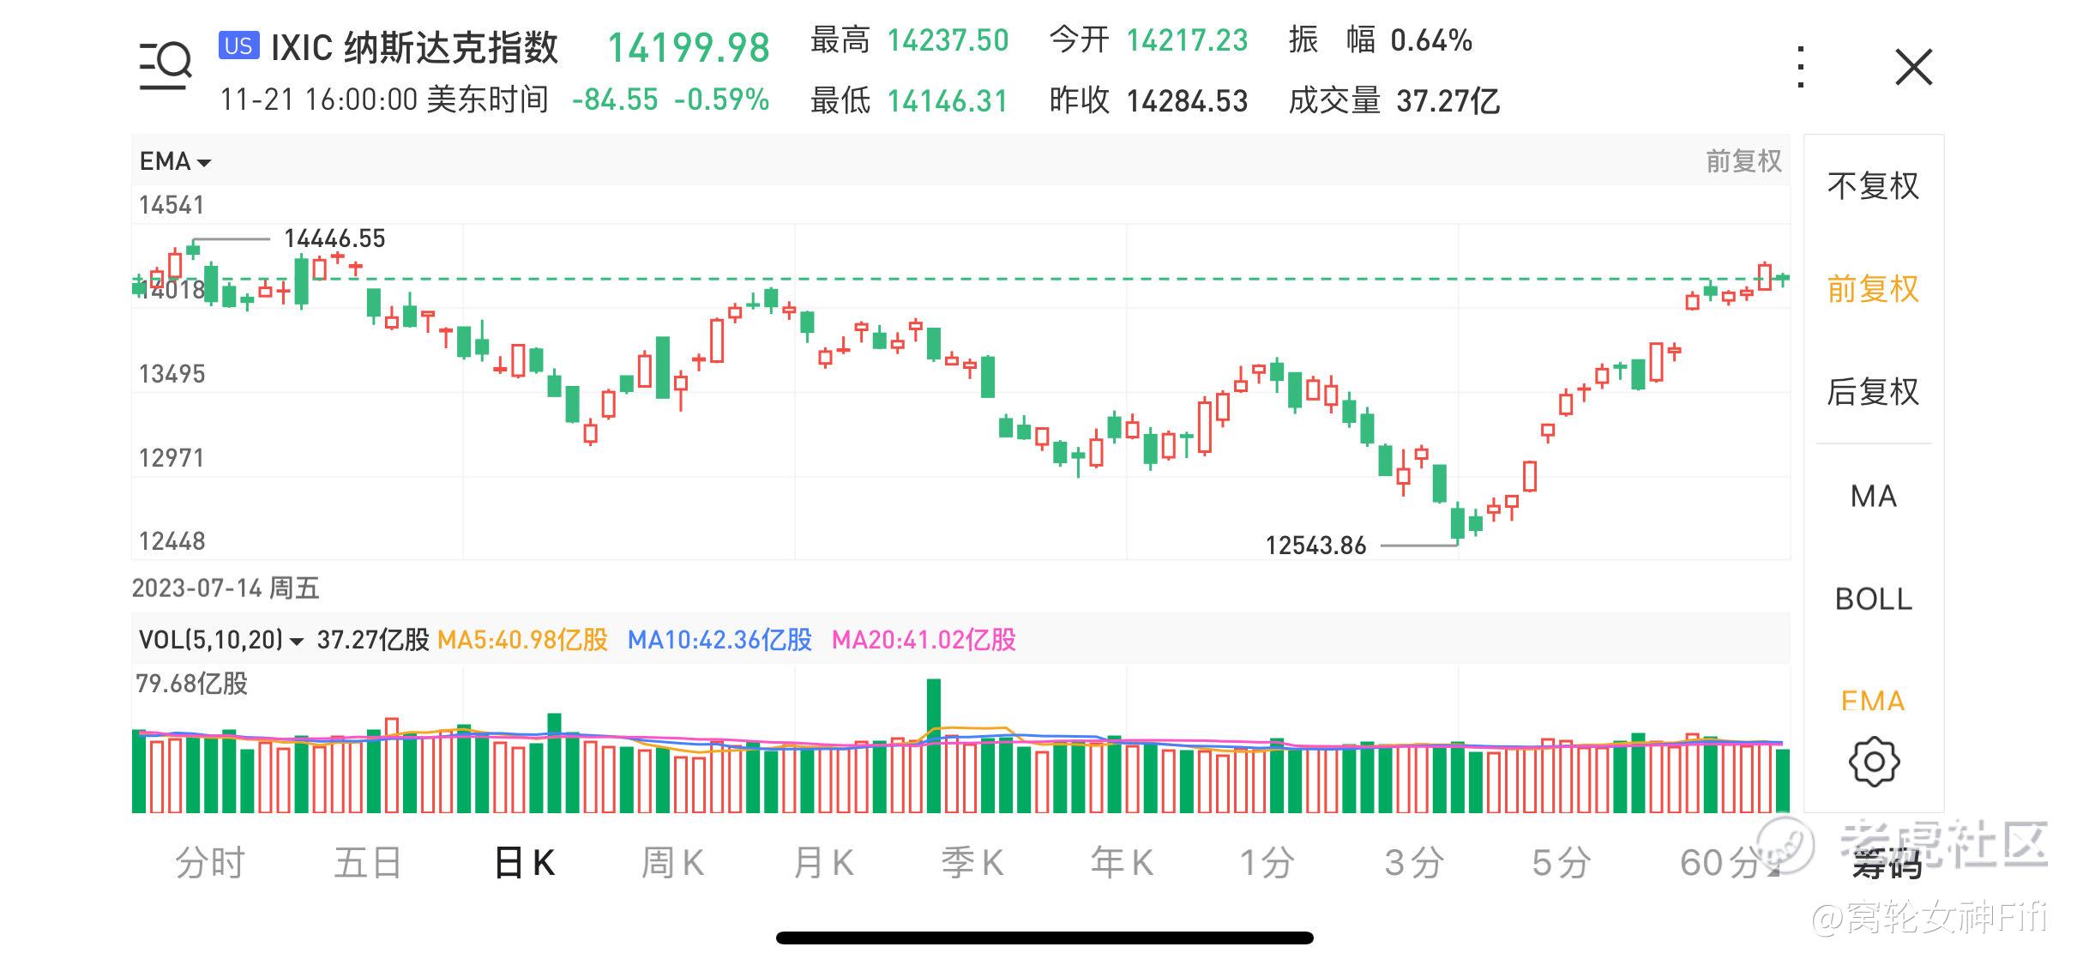Expand the EMA indicator dropdown
Image resolution: width=2089 pixels, height=965 pixels.
[x=175, y=161]
